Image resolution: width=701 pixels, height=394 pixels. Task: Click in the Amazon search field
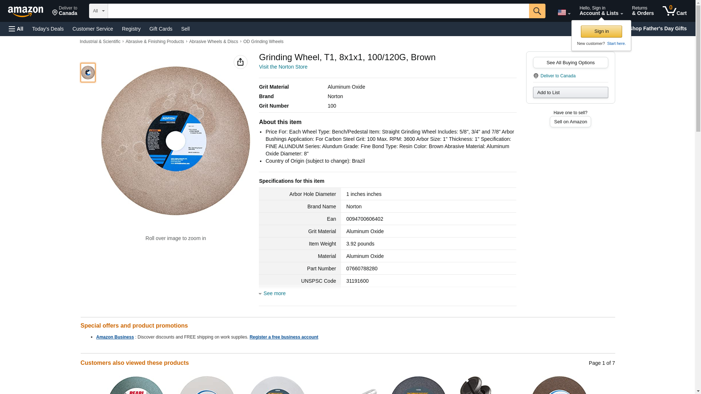[318, 11]
